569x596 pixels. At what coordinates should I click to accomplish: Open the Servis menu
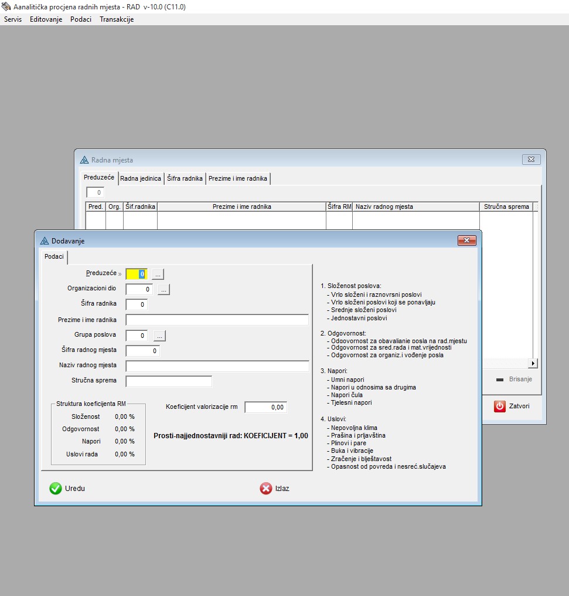(x=13, y=19)
